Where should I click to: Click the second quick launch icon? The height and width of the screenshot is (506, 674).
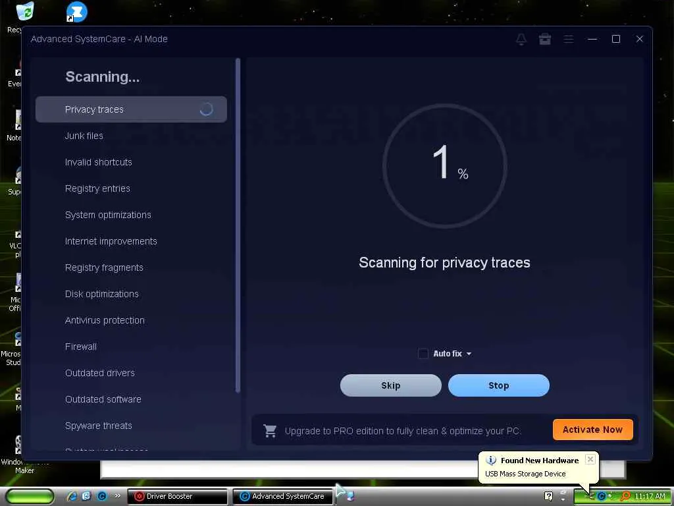[86, 496]
